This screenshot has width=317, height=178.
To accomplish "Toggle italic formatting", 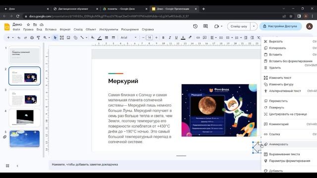I will click(169, 38).
